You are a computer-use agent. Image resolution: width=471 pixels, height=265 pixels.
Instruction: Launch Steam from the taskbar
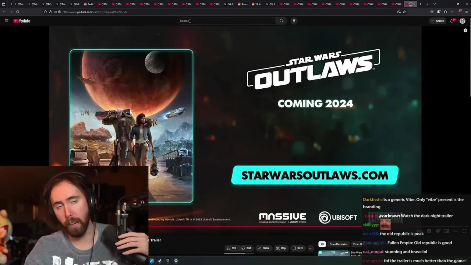click(159, 261)
